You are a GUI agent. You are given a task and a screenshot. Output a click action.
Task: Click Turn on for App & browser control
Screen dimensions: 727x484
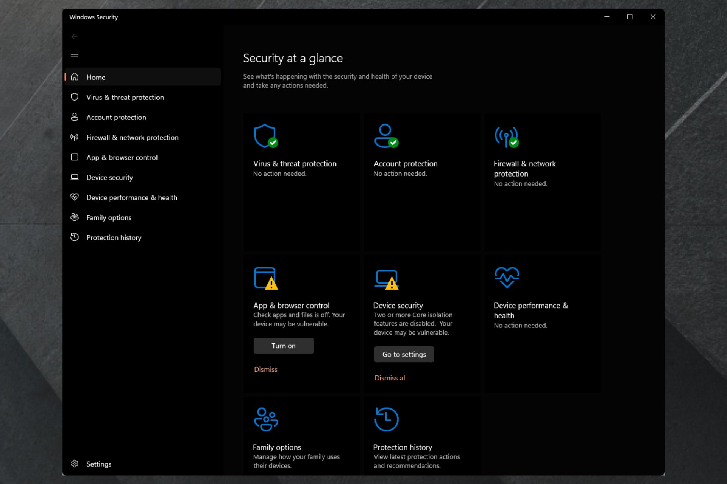(x=284, y=346)
